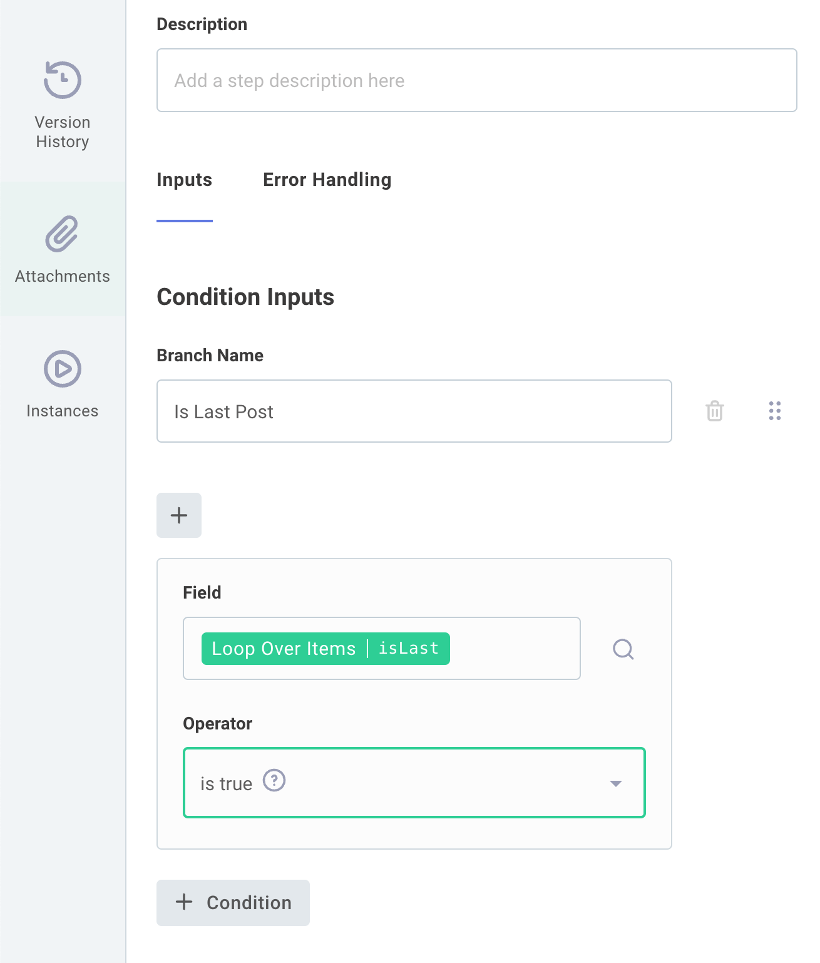Image resolution: width=820 pixels, height=963 pixels.
Task: Click into the Branch Name field
Action: tap(414, 411)
